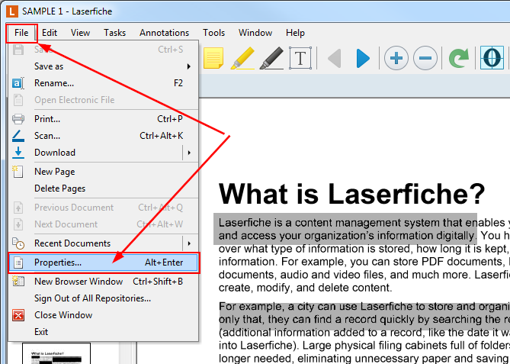
Task: Click the download arrow icon
Action: [18, 153]
